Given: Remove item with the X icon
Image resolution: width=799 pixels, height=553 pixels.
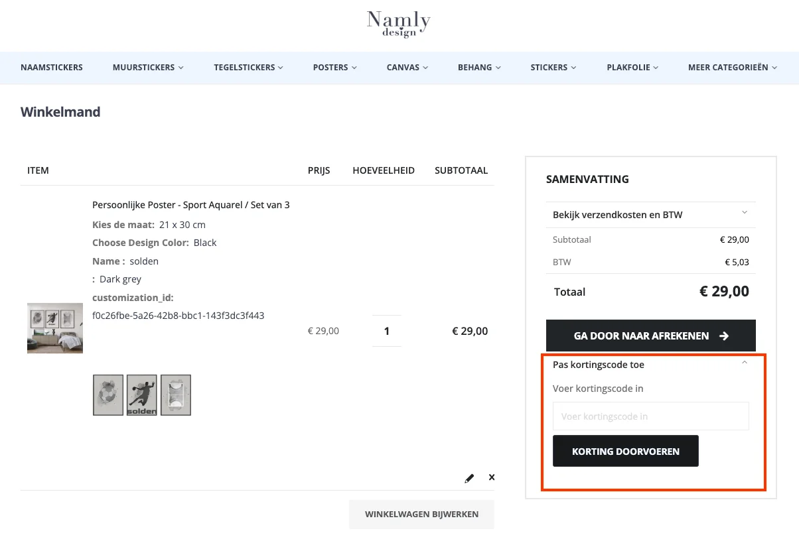Looking at the screenshot, I should click(x=492, y=477).
